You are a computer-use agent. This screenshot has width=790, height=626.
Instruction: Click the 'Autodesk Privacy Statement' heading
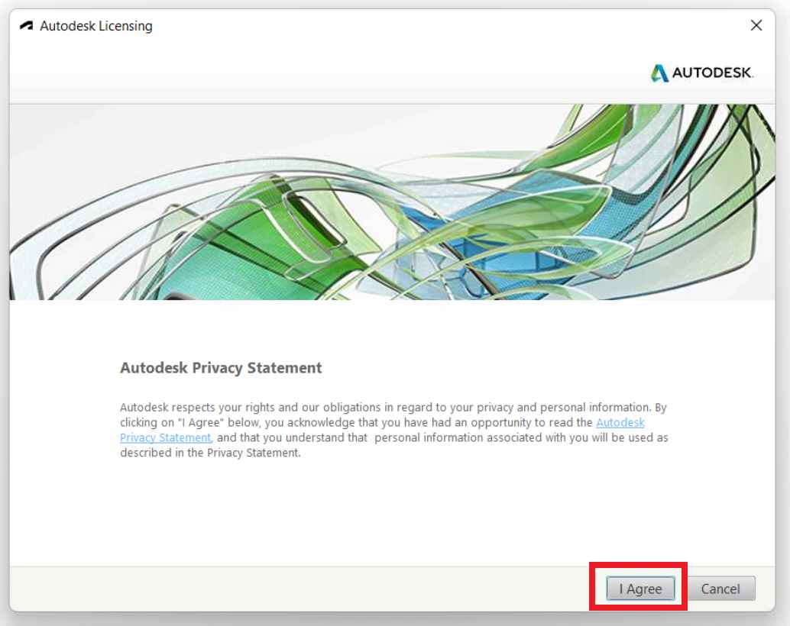[x=221, y=368]
